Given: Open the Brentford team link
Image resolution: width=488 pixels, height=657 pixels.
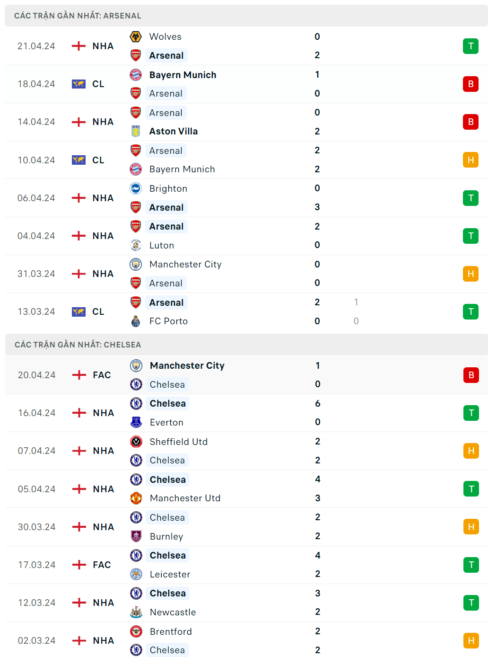Looking at the screenshot, I should pos(171,631).
